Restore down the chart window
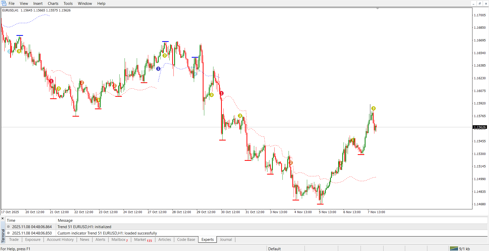489x251 pixels. coord(480,4)
